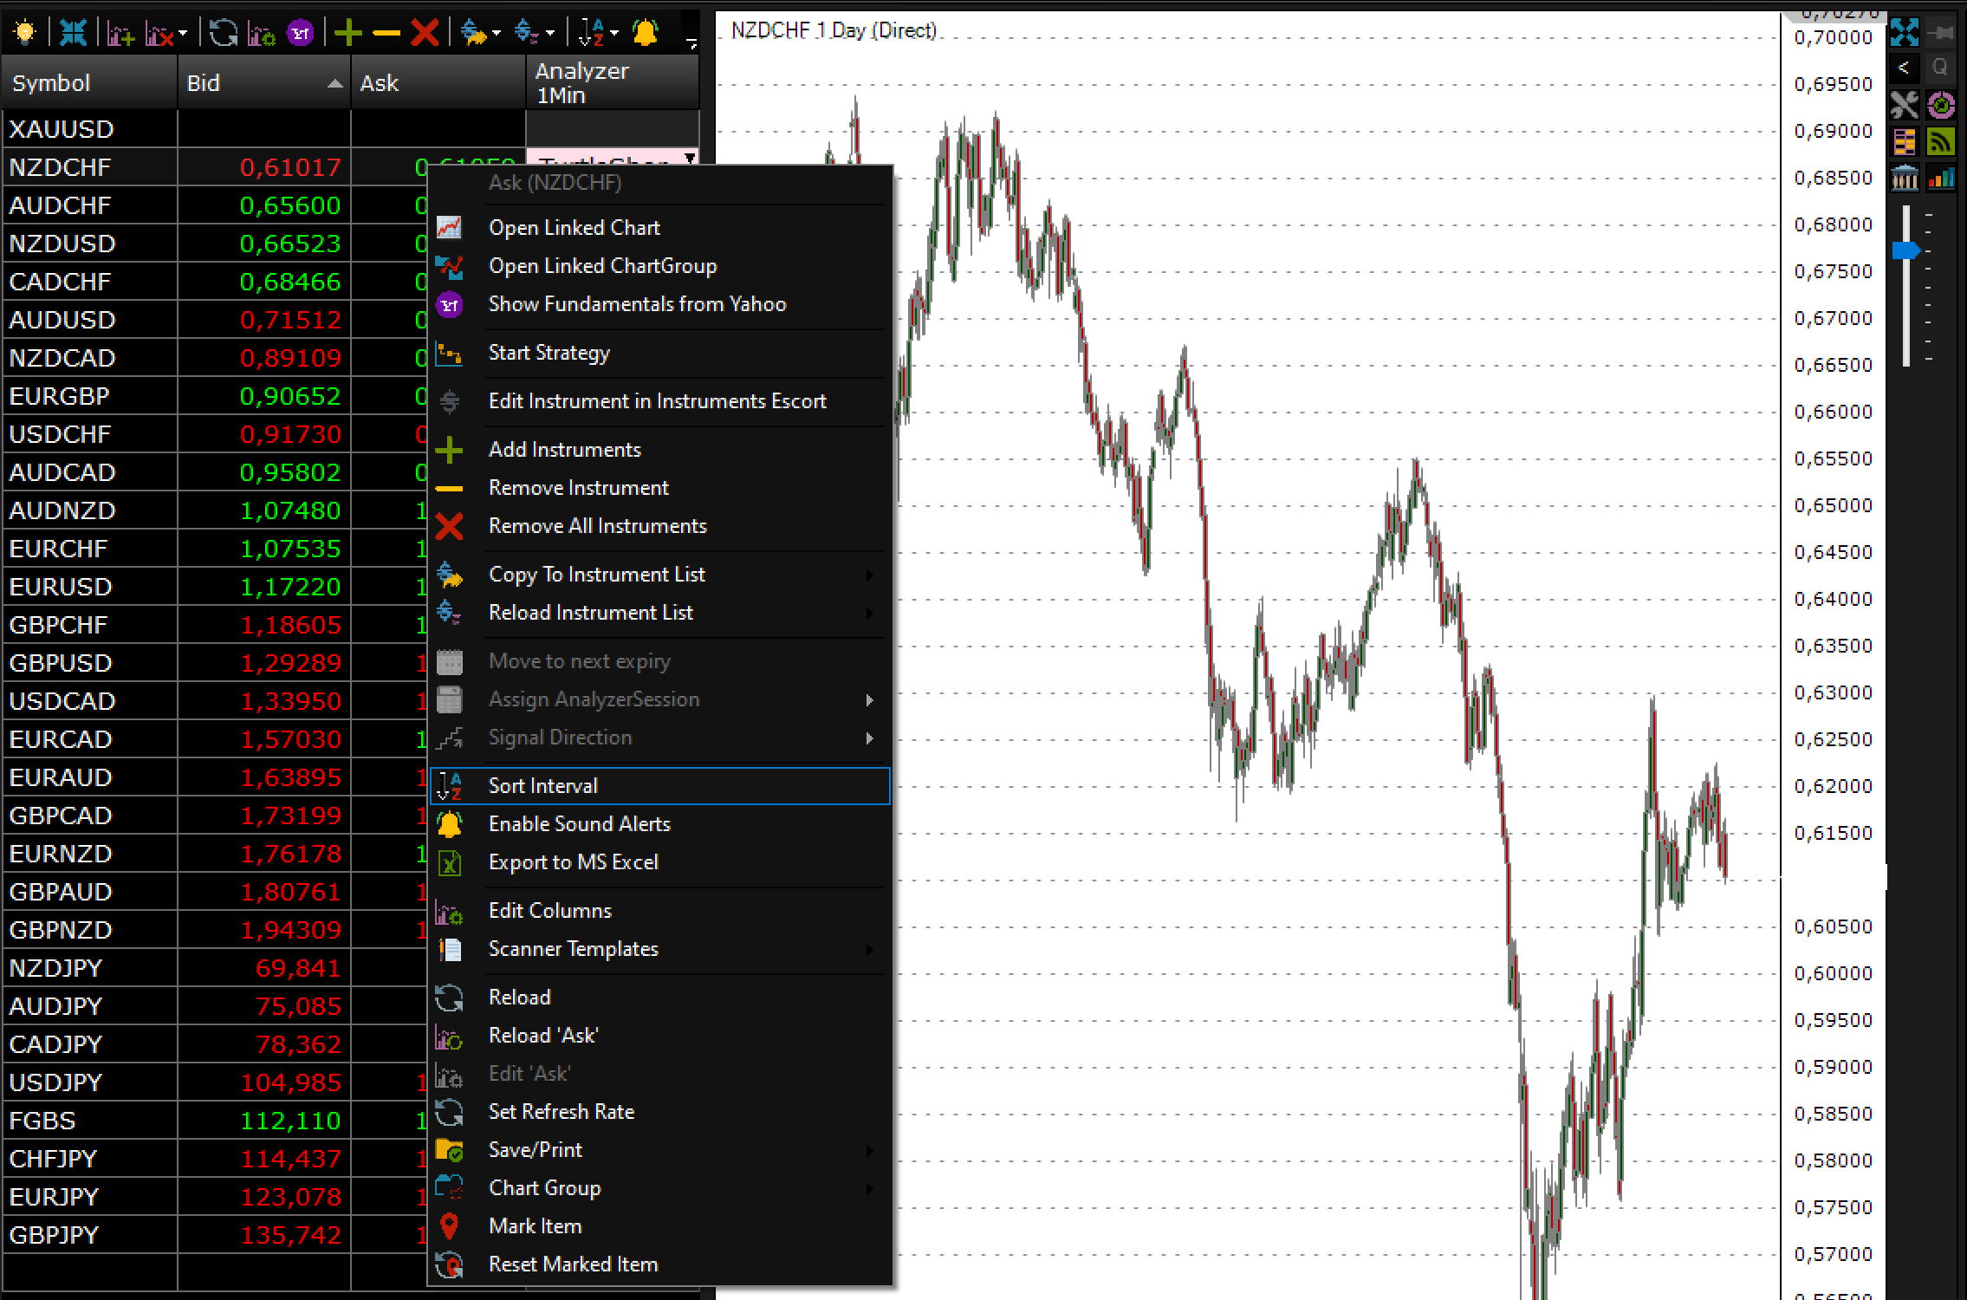Enable Sound Alerts from context menu

point(579,823)
